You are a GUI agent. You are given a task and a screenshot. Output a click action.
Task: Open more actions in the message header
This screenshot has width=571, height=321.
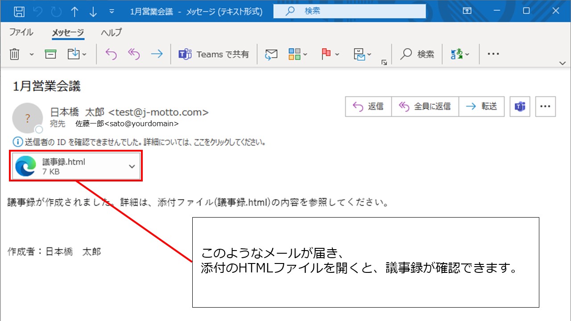(546, 107)
